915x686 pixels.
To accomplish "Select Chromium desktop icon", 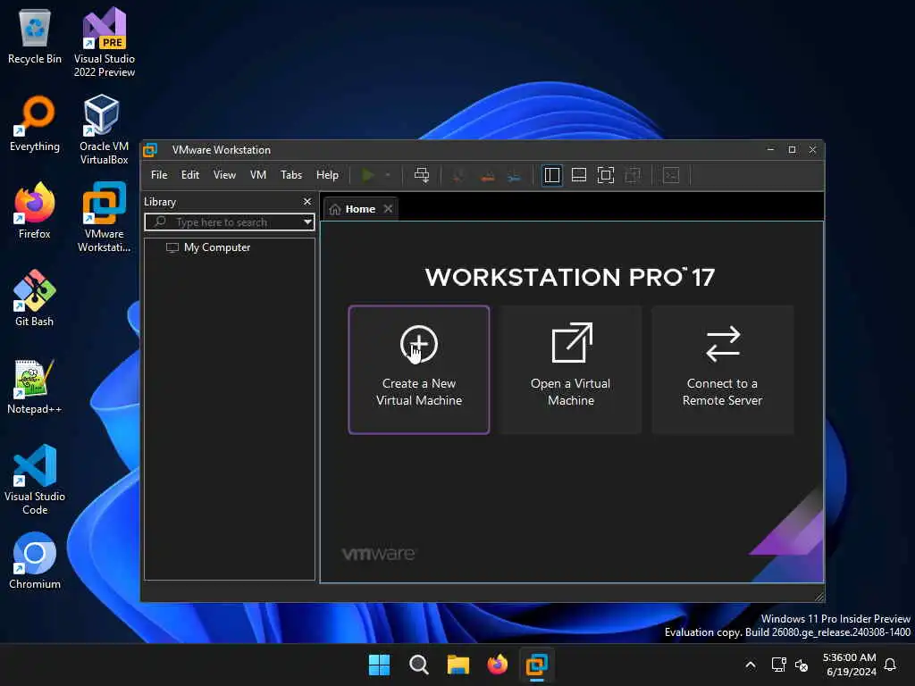I will coord(35,561).
